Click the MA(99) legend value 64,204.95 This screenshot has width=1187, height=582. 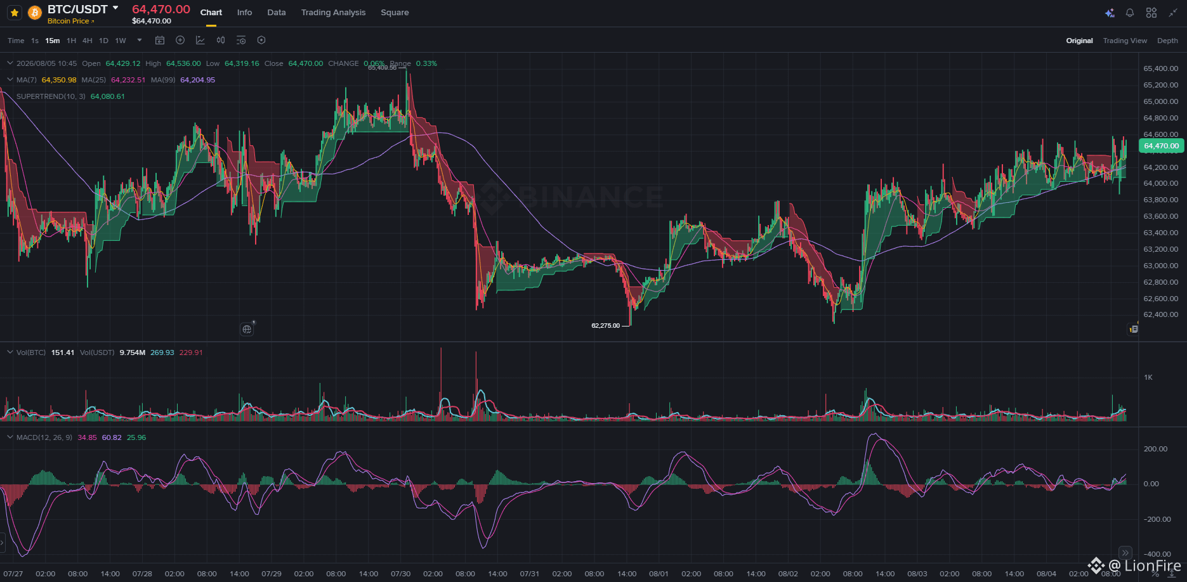coord(198,80)
